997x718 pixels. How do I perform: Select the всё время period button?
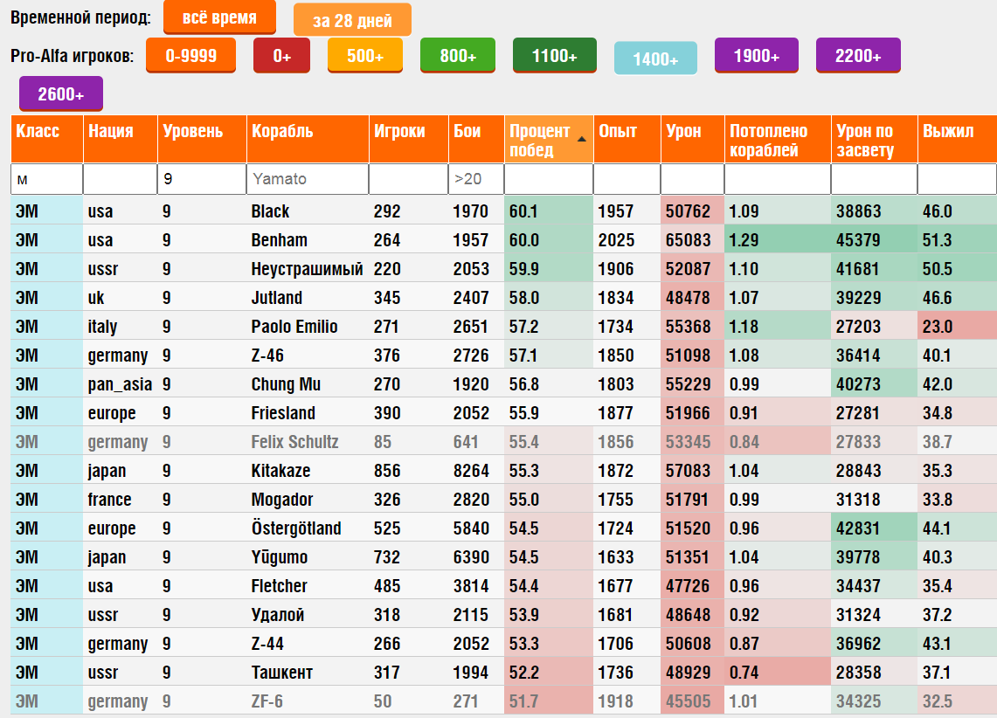[219, 17]
